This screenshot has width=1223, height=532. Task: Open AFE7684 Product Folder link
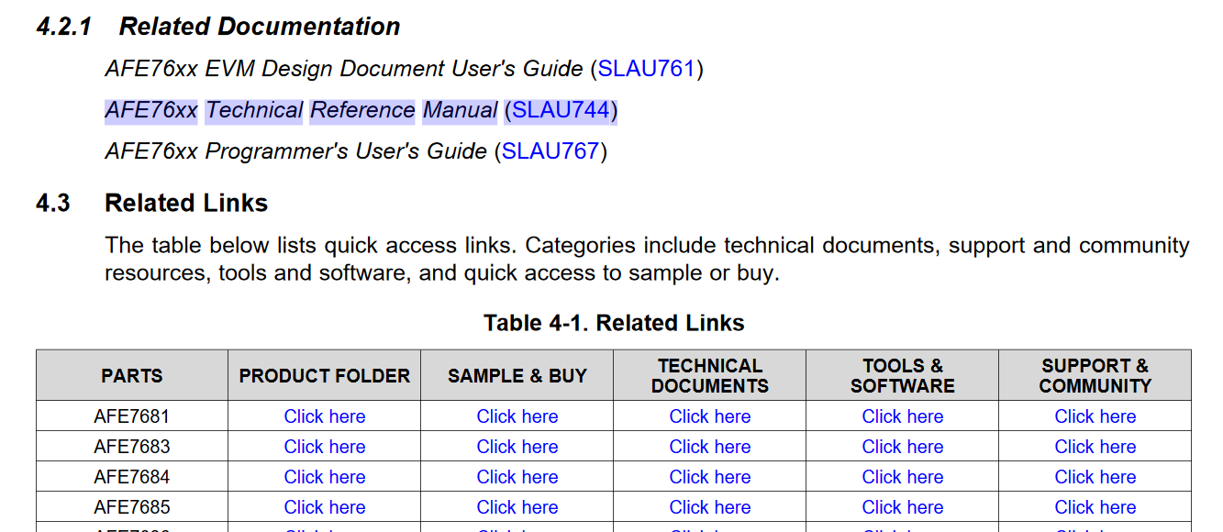tap(325, 477)
